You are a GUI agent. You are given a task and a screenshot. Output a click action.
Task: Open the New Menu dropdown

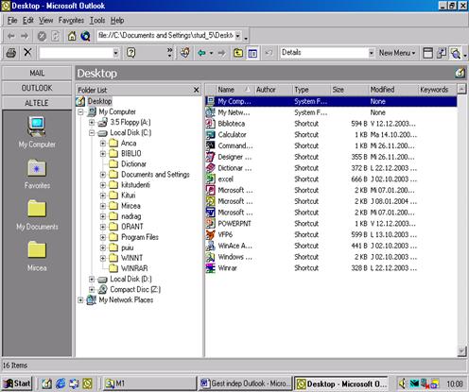pyautogui.click(x=397, y=53)
